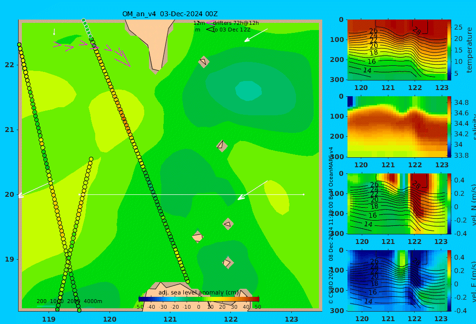
Task: Click the magenta arrow icon in the legend
Action: [x=210, y=22]
